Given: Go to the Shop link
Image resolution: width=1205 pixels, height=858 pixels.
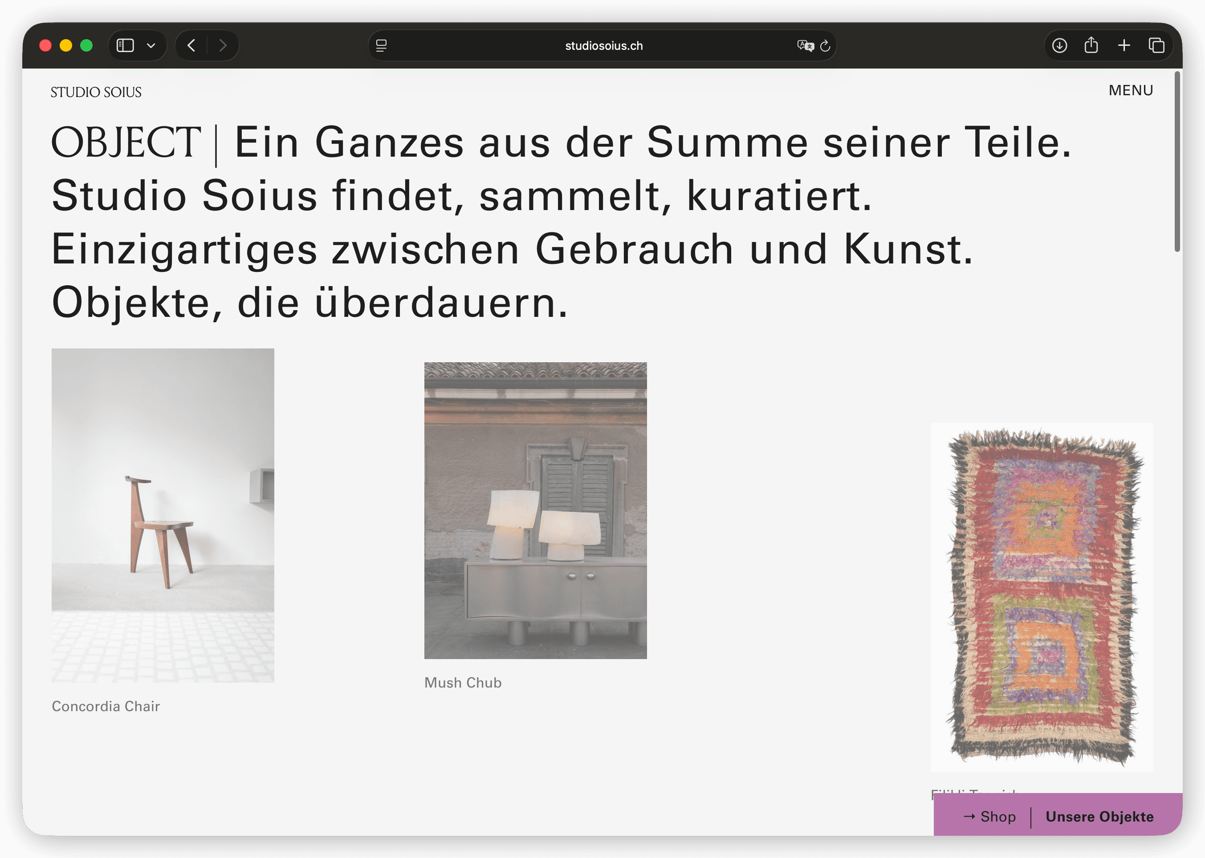Looking at the screenshot, I should point(989,816).
